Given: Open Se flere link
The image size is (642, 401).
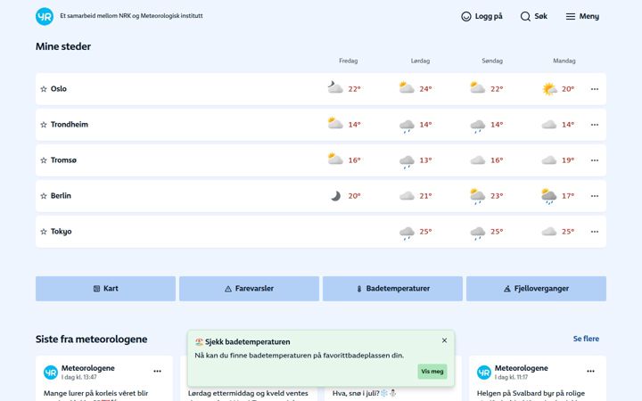Looking at the screenshot, I should [x=586, y=339].
